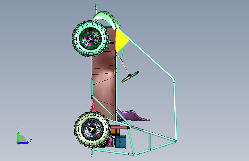
Task: Click the blue Z axis of the triad
Action: pos(24,143)
